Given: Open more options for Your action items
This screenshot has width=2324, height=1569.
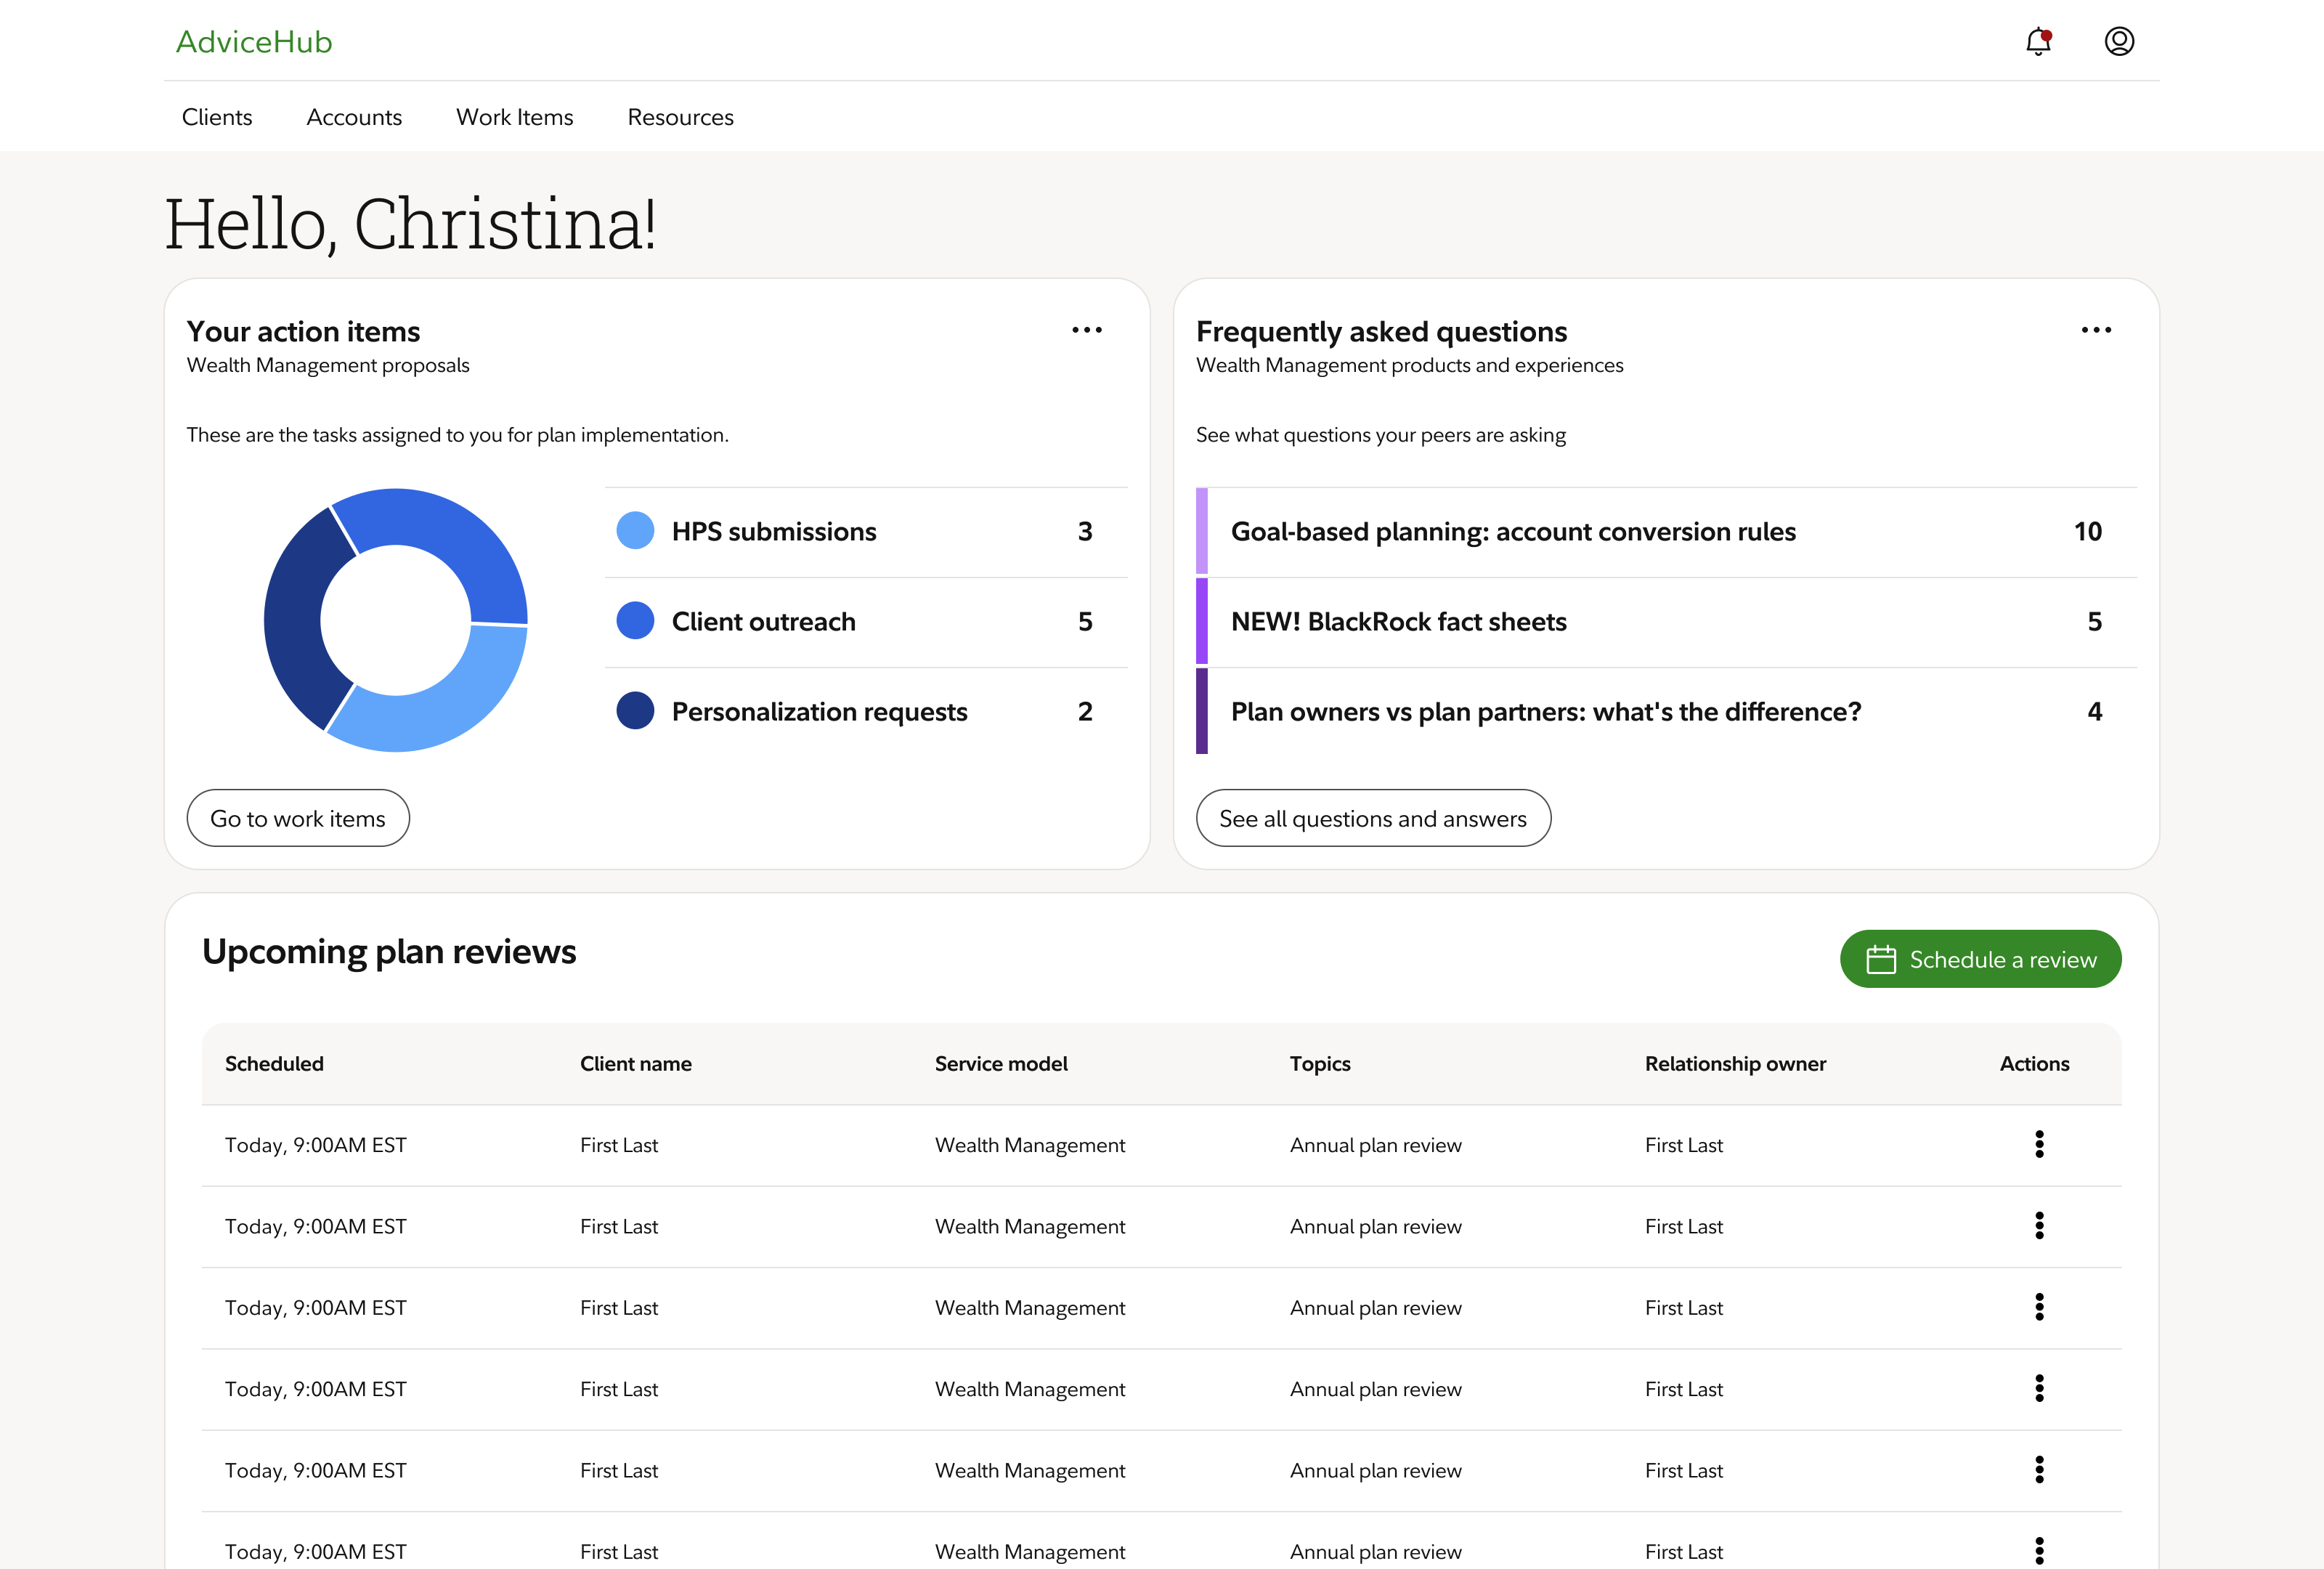Looking at the screenshot, I should coord(1086,330).
